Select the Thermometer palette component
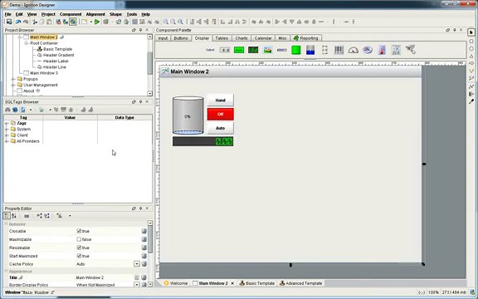The image size is (478, 299). pos(382,50)
